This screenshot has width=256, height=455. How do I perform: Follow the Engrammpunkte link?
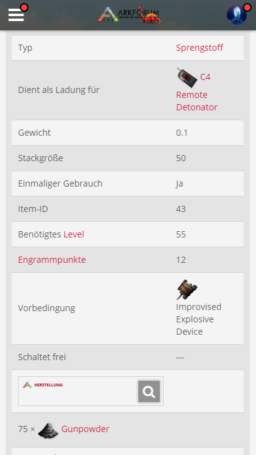52,260
